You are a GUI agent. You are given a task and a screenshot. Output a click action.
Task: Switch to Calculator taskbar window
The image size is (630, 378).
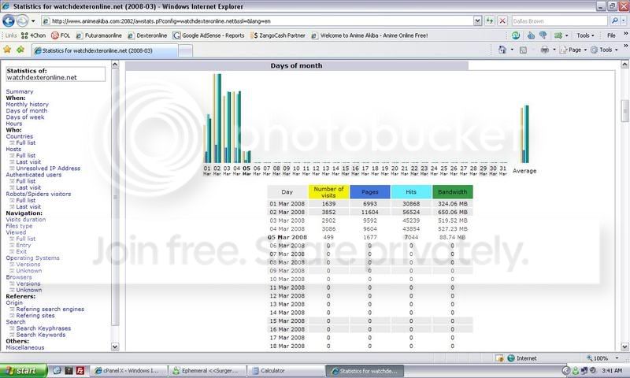(x=285, y=371)
